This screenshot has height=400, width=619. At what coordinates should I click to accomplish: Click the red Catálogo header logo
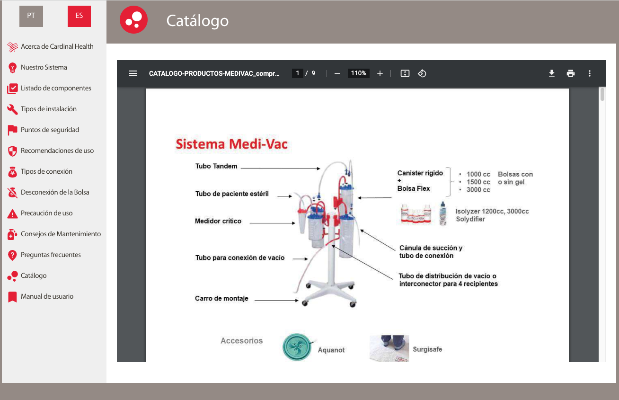point(133,20)
